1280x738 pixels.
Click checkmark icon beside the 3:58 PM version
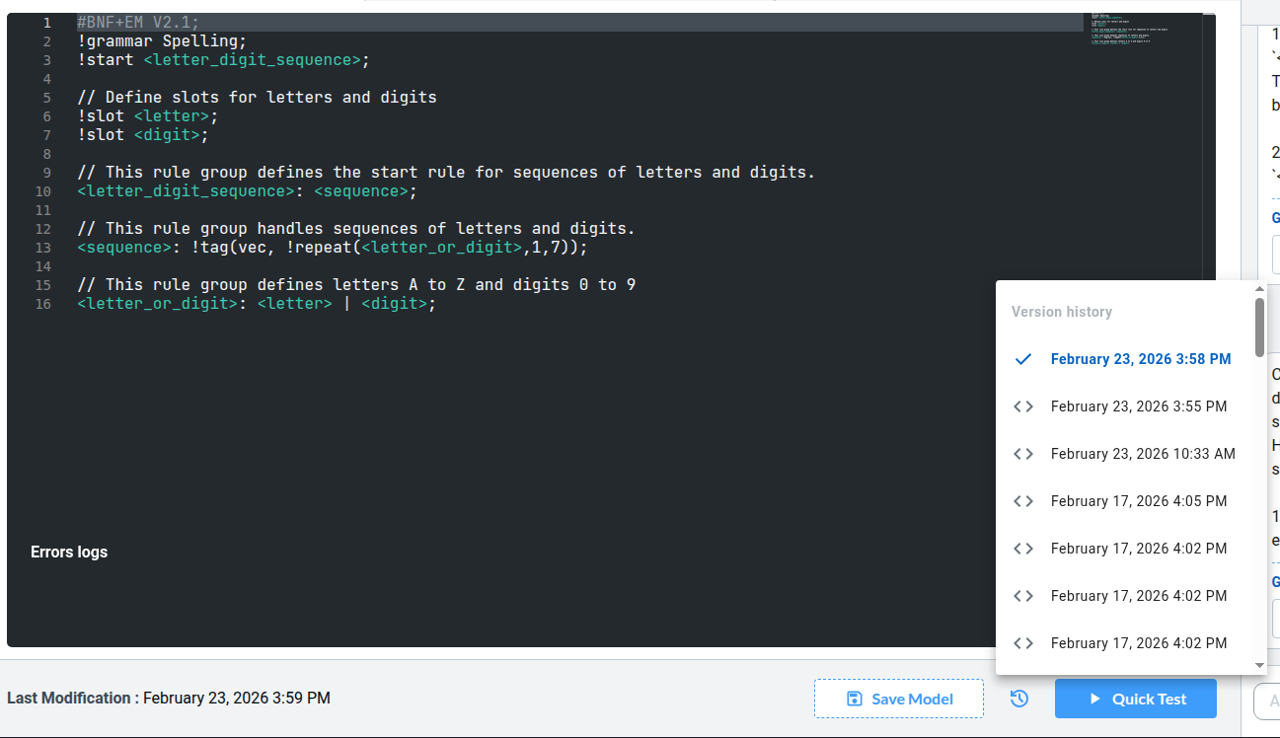point(1023,359)
